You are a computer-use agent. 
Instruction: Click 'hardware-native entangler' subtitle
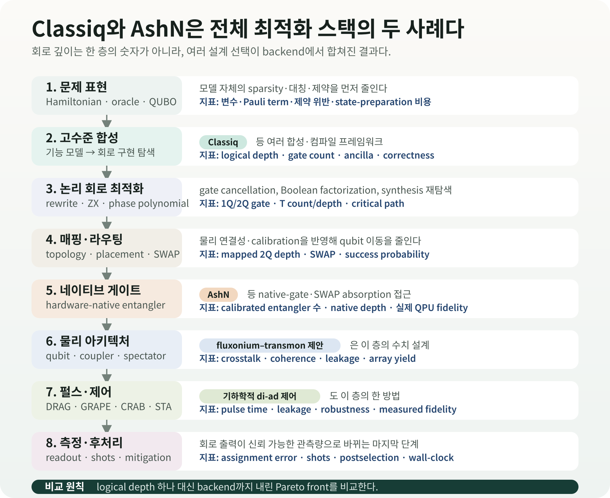pyautogui.click(x=105, y=305)
